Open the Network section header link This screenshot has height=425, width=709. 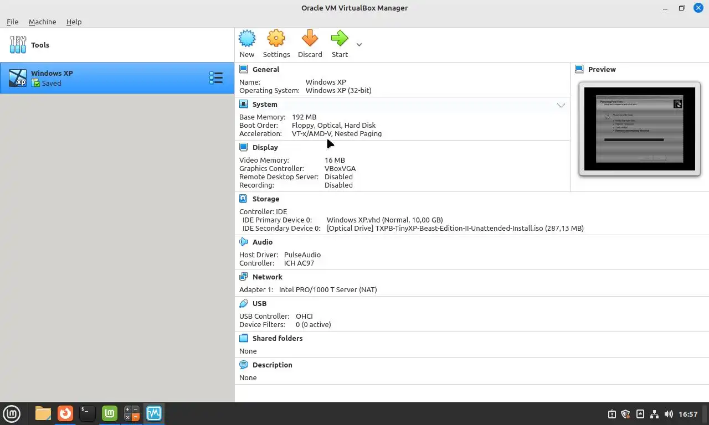pyautogui.click(x=268, y=277)
